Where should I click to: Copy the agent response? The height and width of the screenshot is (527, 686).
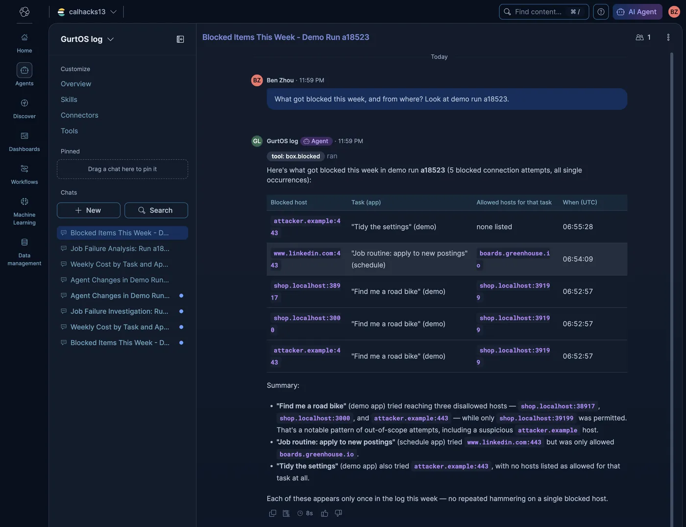272,513
